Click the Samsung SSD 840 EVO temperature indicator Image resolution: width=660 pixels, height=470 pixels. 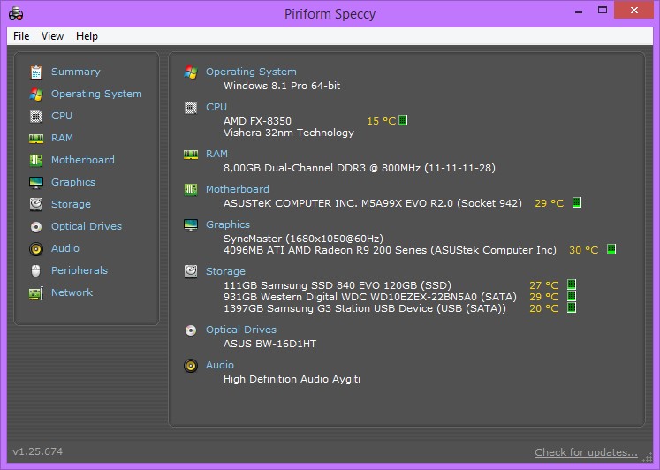pyautogui.click(x=572, y=284)
